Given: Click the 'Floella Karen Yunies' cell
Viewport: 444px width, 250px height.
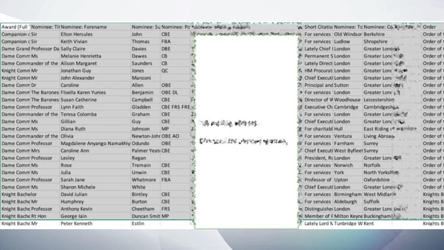Looking at the screenshot, I should (x=95, y=92).
